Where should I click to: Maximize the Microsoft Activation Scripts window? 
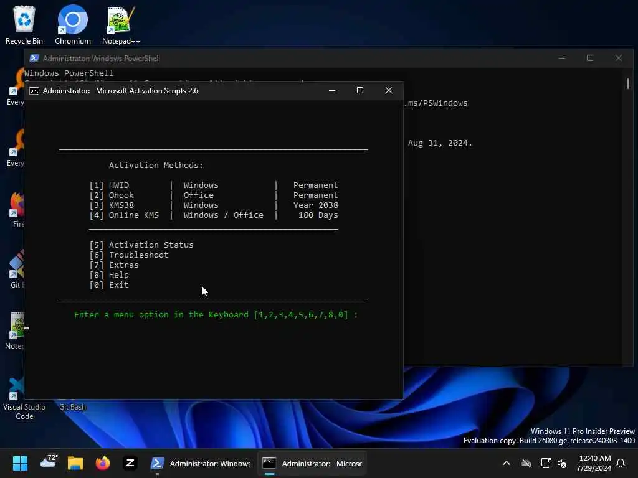(360, 91)
